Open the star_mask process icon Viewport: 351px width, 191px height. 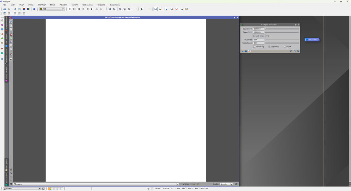pyautogui.click(x=312, y=39)
